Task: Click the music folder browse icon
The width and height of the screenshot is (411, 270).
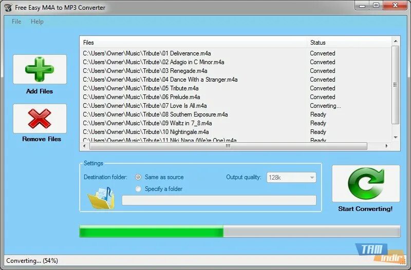Action: click(101, 198)
